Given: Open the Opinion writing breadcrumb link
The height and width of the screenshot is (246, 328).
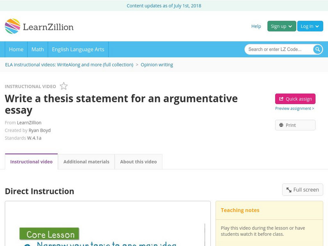Looking at the screenshot, I should pyautogui.click(x=157, y=65).
